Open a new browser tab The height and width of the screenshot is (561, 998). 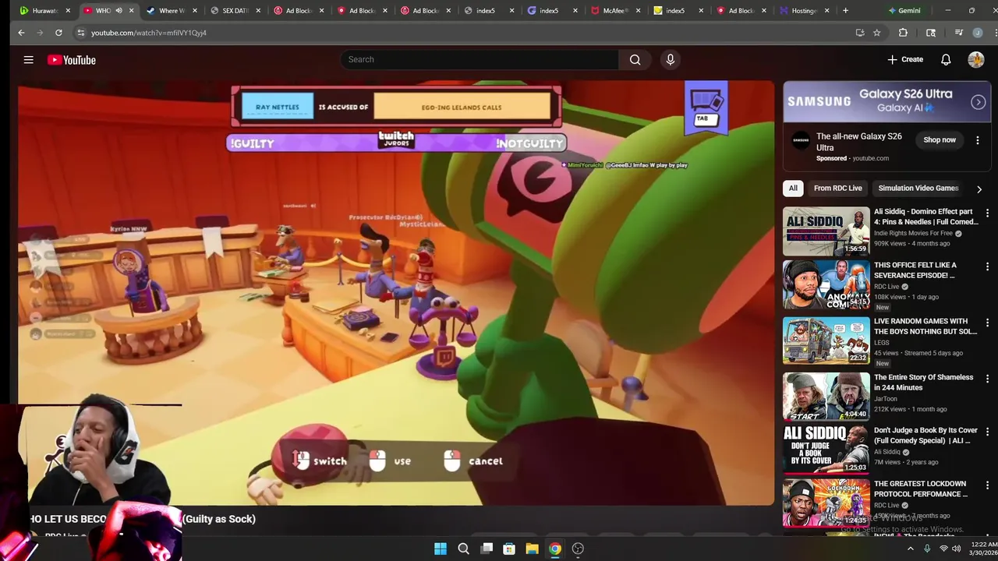point(845,11)
